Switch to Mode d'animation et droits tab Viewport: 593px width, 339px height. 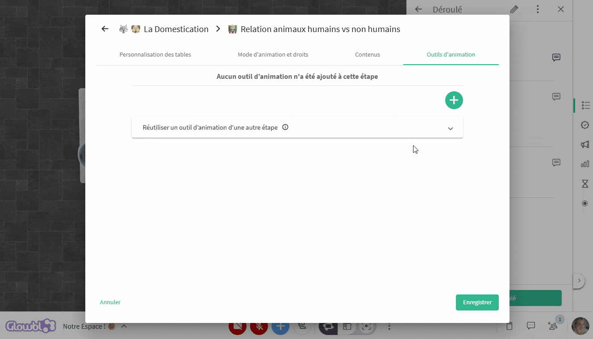coord(273,54)
